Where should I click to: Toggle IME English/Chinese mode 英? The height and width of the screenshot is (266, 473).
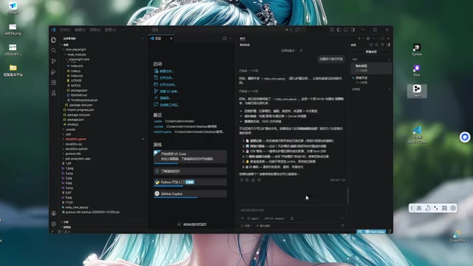(419, 208)
